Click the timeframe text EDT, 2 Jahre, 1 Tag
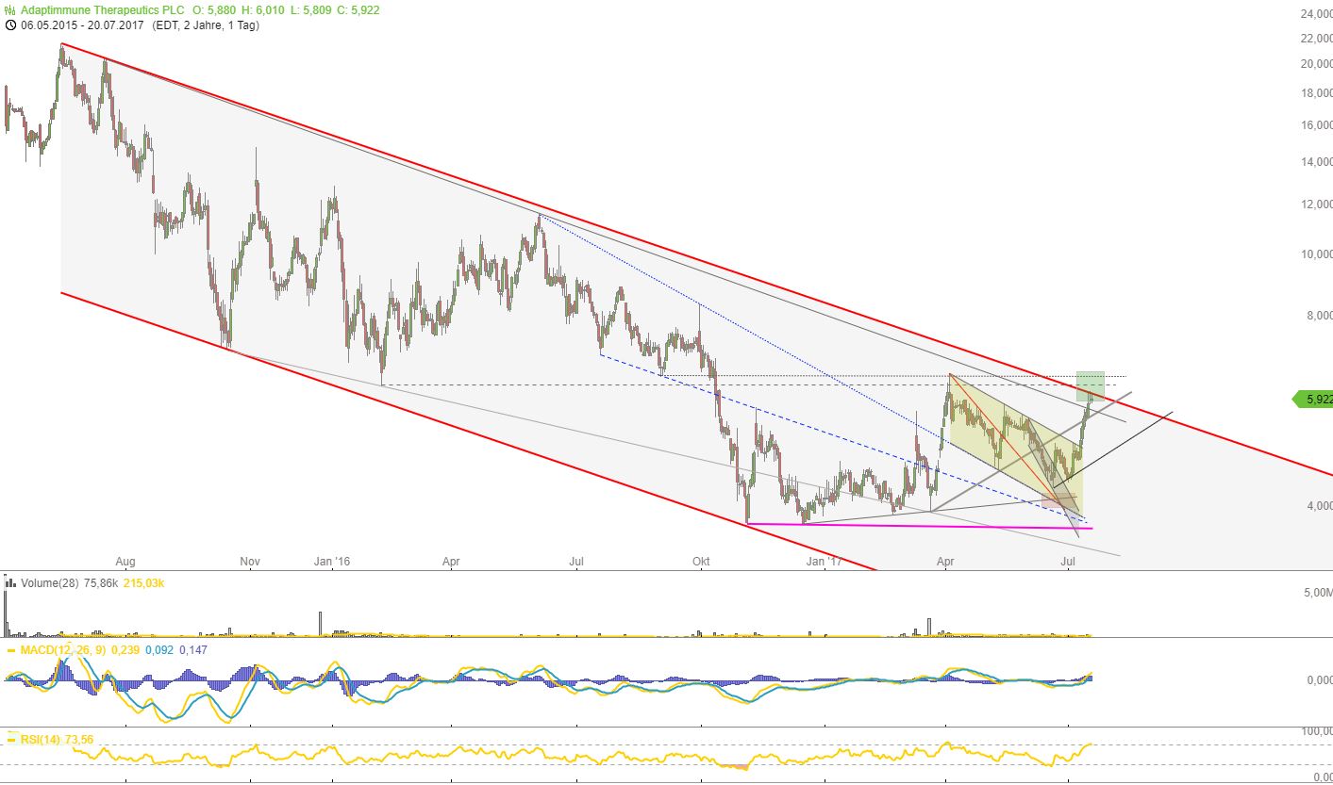The height and width of the screenshot is (785, 1333). click(x=204, y=25)
